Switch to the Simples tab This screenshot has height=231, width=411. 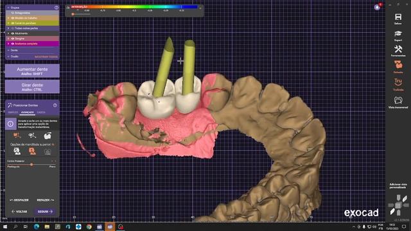(x=13, y=112)
